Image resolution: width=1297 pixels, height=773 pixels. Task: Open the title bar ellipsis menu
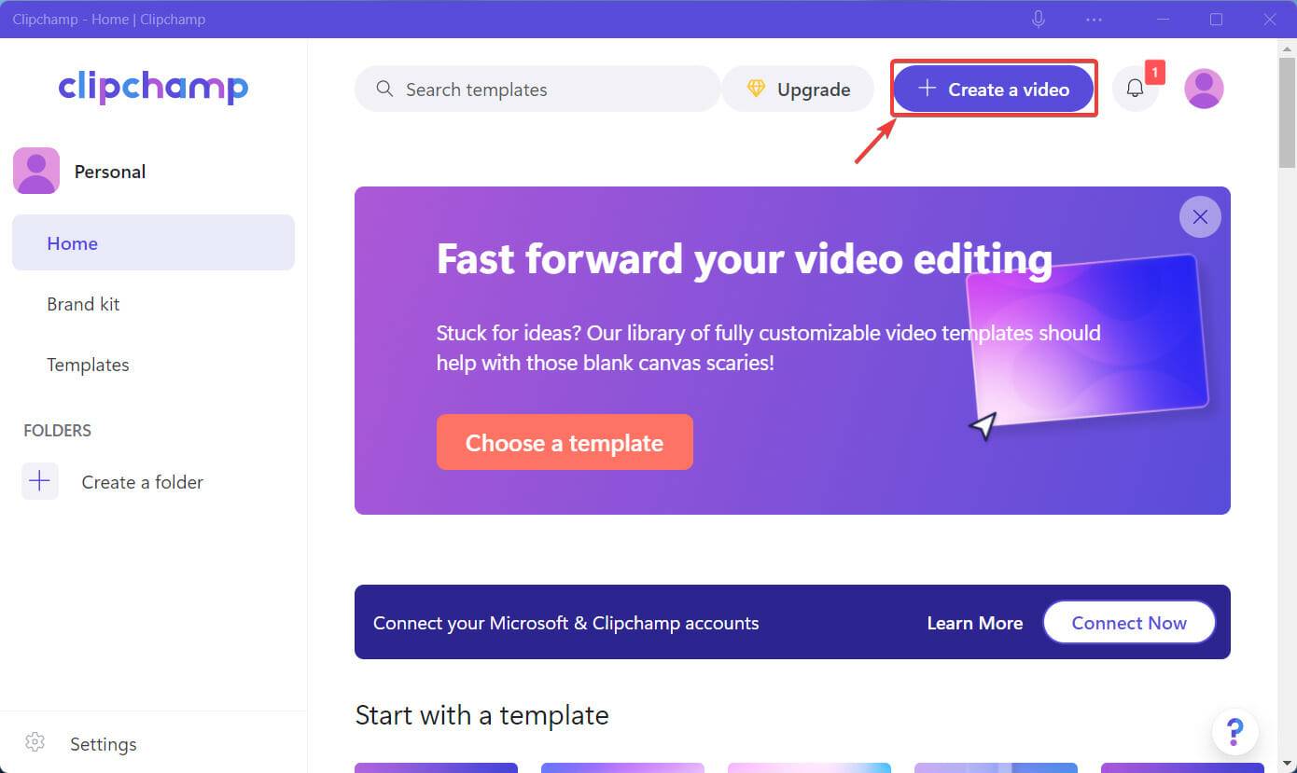[x=1094, y=19]
